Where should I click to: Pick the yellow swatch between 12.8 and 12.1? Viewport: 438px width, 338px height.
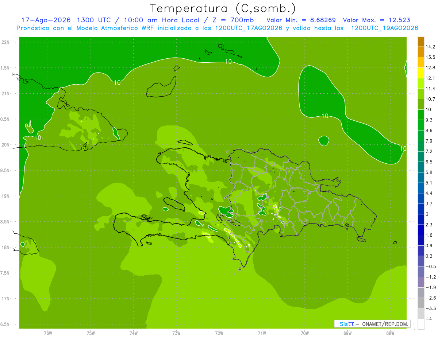pyautogui.click(x=421, y=73)
